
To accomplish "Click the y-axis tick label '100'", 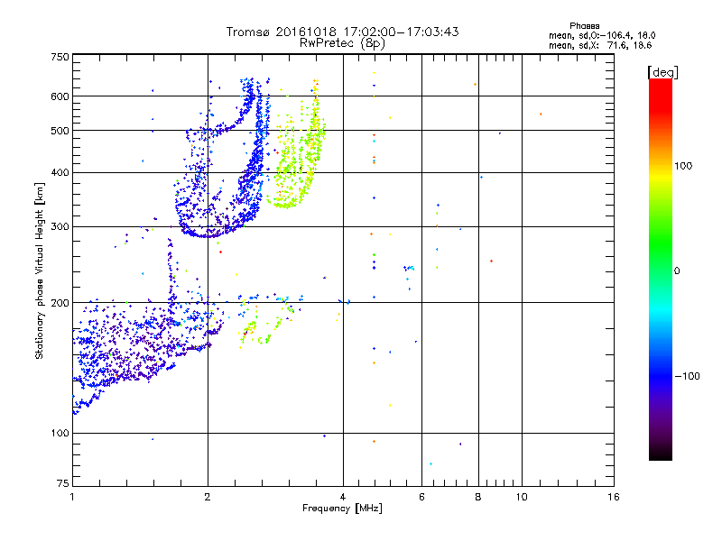I will (60, 434).
